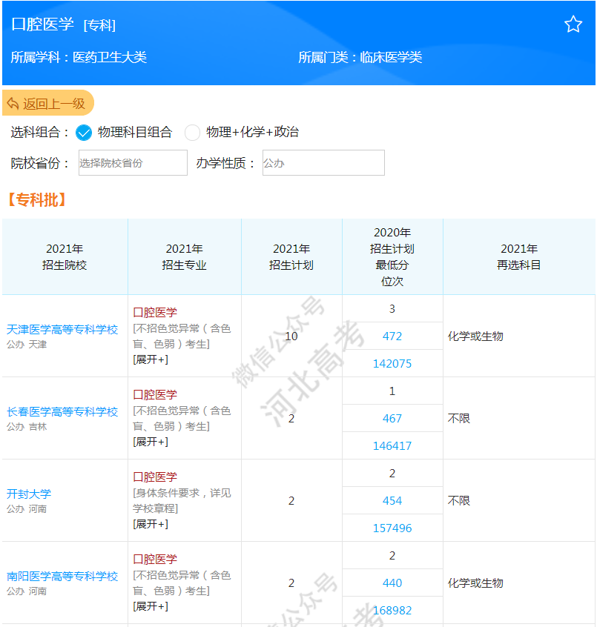Click the back arrow icon on 返回上一级
597x627 pixels.
[x=13, y=104]
